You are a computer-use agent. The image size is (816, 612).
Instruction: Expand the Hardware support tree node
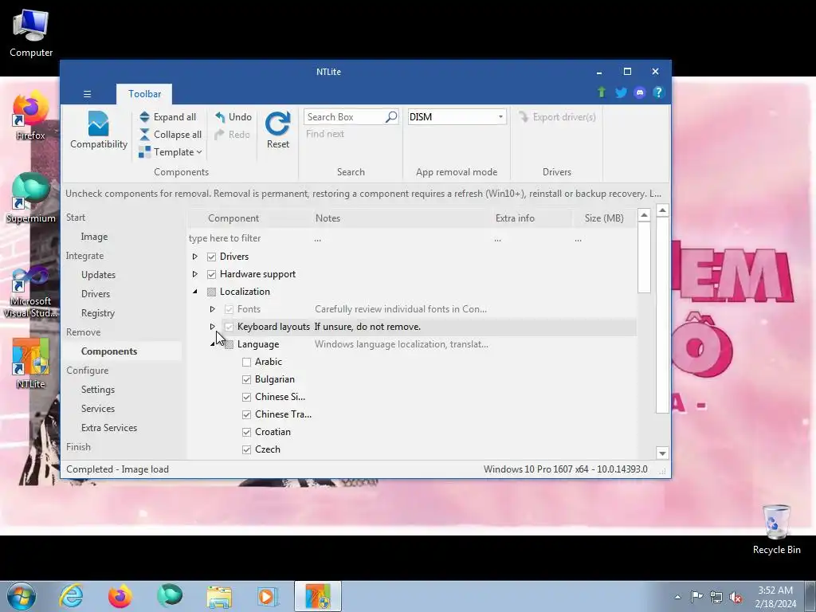point(194,274)
